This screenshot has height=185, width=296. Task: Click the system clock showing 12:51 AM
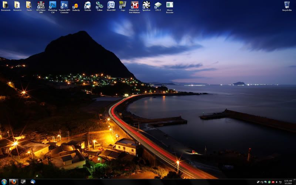click(287, 182)
